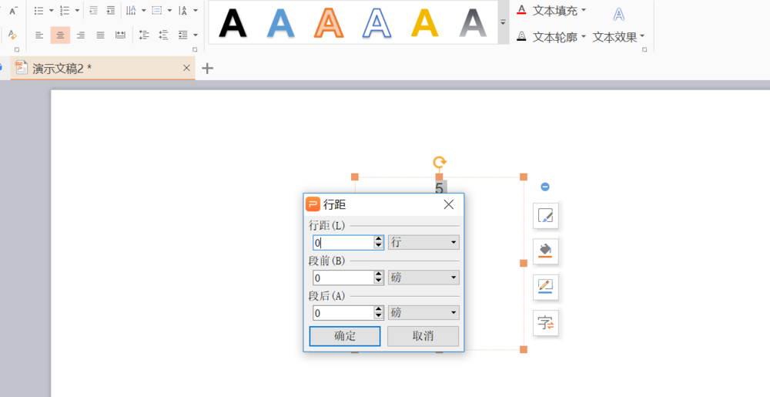Close the 演示文稿2 document tab
The width and height of the screenshot is (770, 397).
186,69
